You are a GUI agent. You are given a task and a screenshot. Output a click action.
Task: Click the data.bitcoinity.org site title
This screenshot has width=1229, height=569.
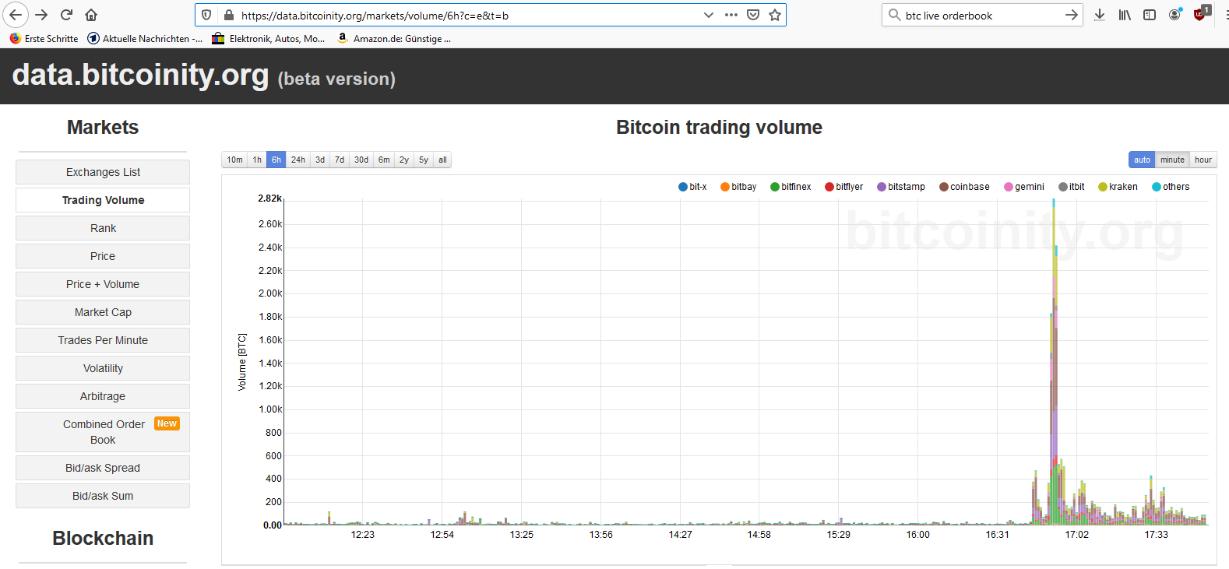(x=140, y=75)
